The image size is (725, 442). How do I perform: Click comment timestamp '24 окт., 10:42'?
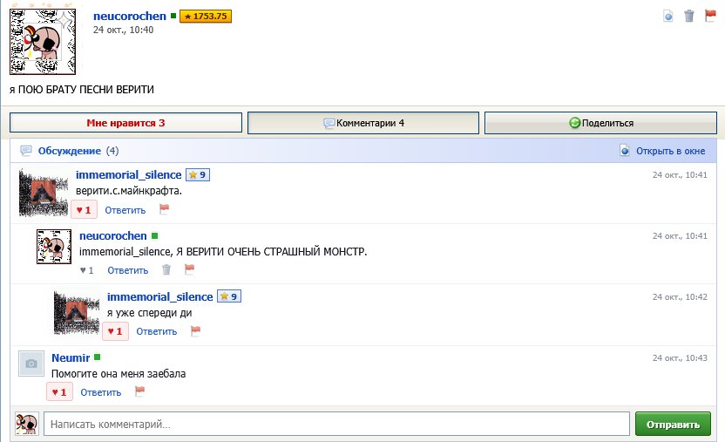tap(680, 296)
